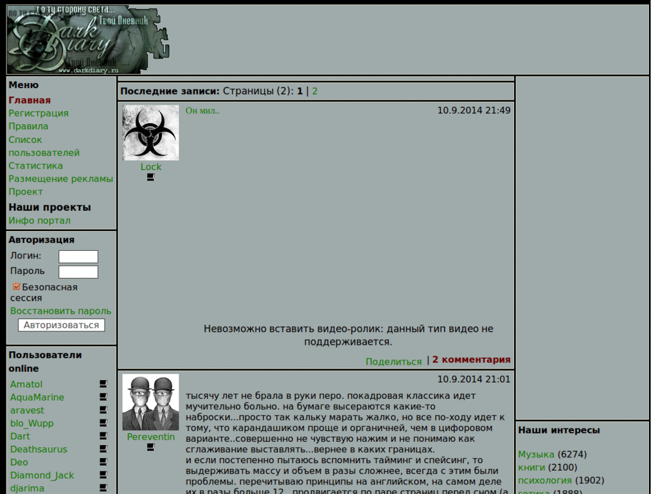Open Pereventin's avatar with two men

click(150, 402)
